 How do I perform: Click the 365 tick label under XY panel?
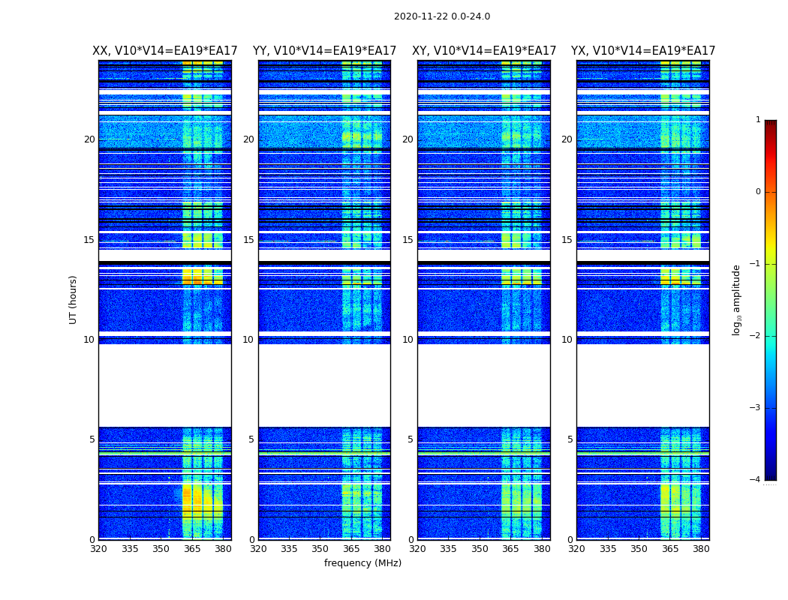click(x=510, y=549)
